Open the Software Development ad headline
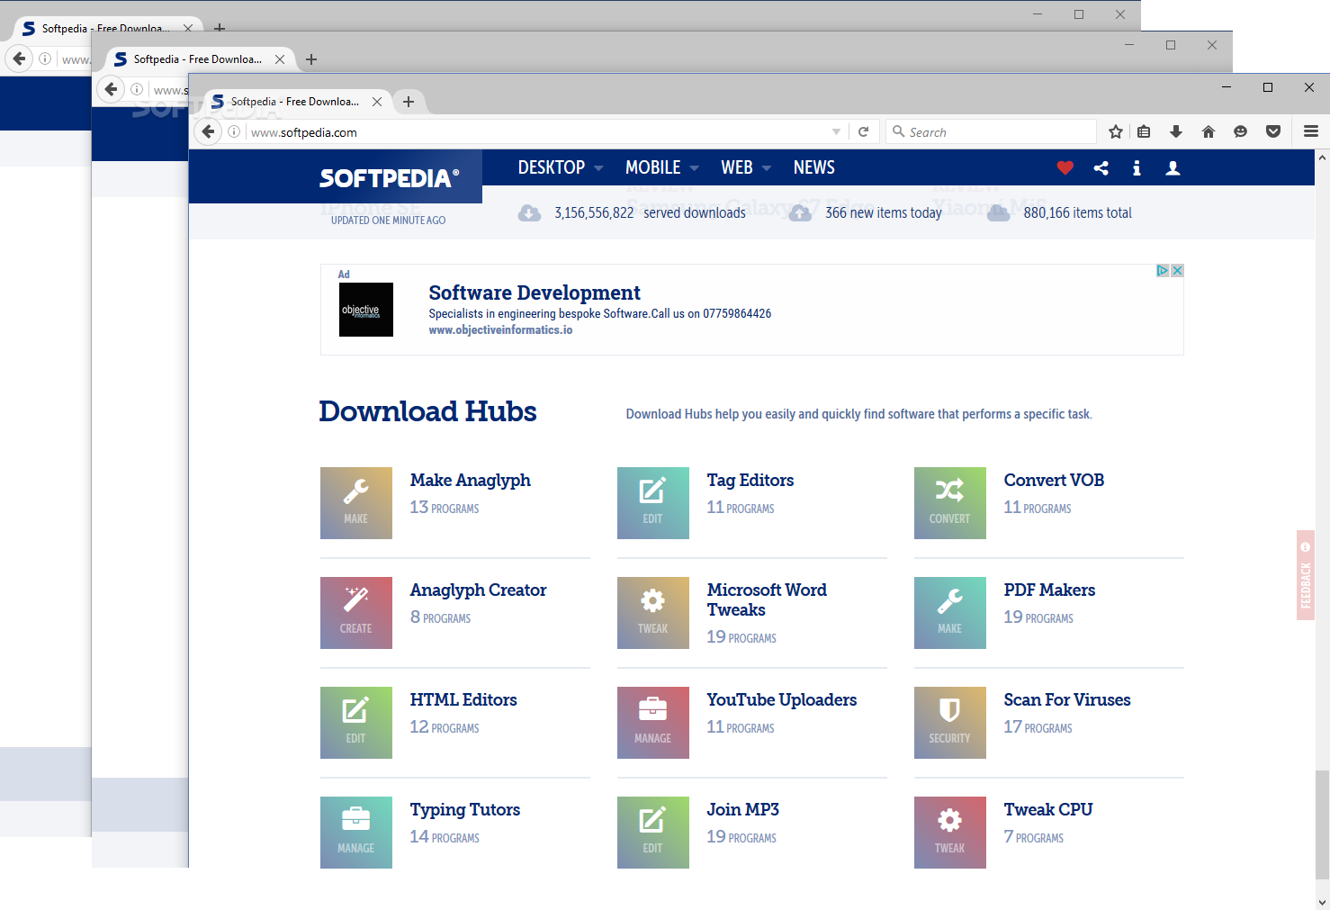 (535, 293)
